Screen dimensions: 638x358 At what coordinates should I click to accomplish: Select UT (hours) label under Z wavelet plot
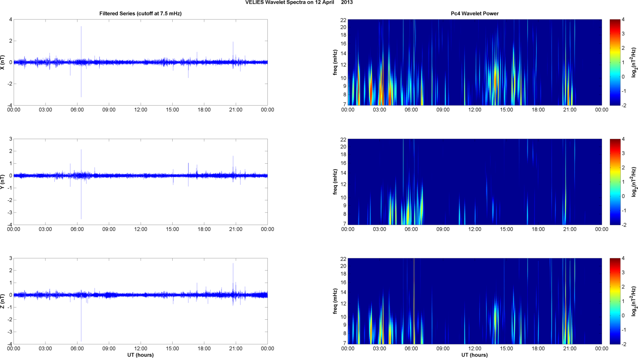pos(475,355)
